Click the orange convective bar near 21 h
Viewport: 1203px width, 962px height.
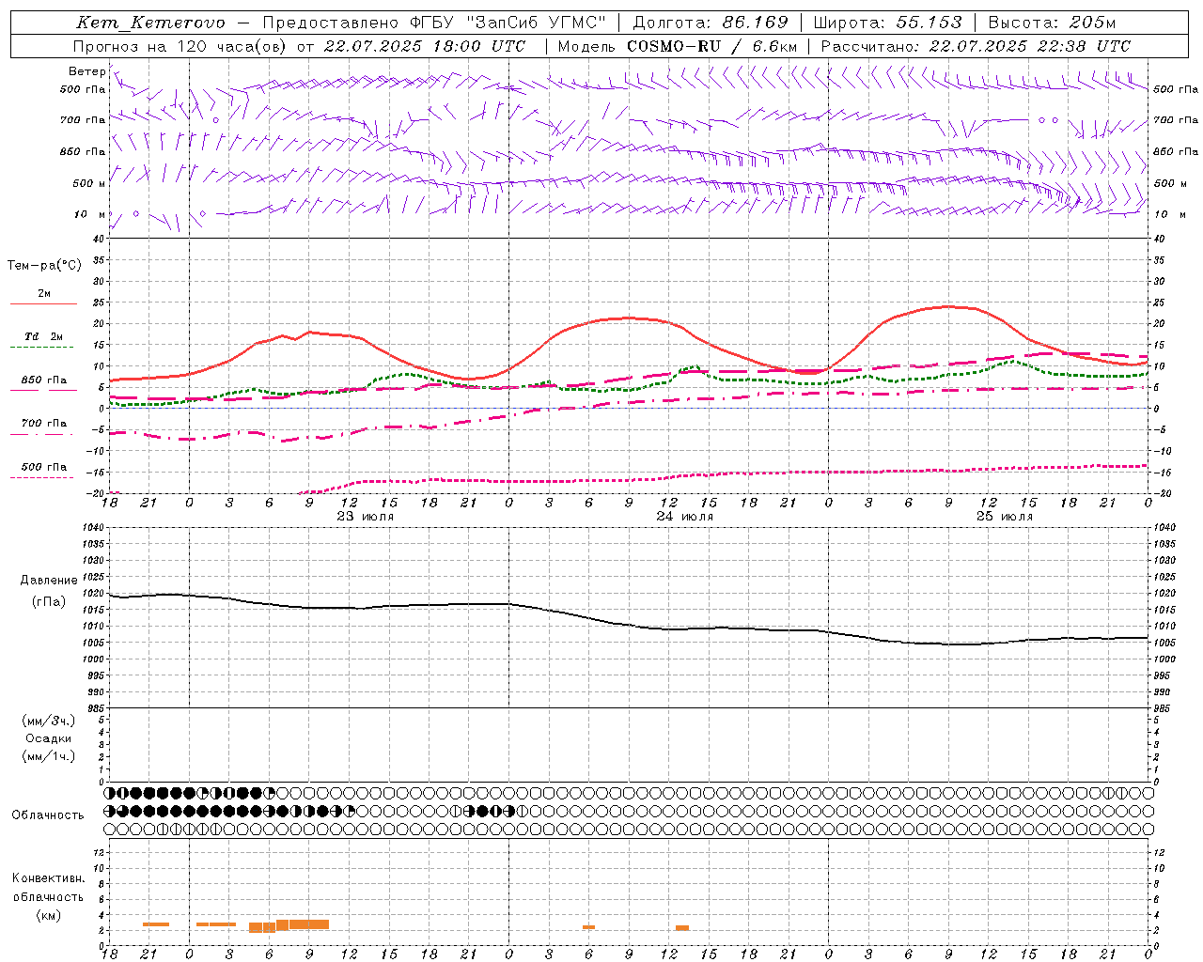click(156, 924)
